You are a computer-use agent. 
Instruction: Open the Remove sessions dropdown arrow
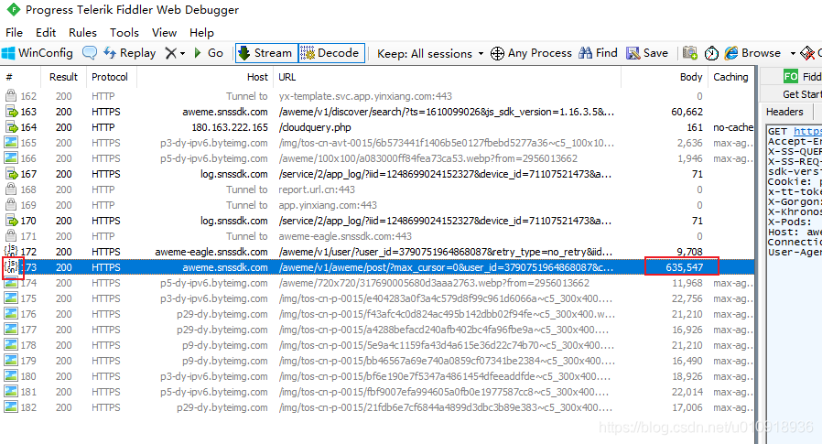(182, 53)
